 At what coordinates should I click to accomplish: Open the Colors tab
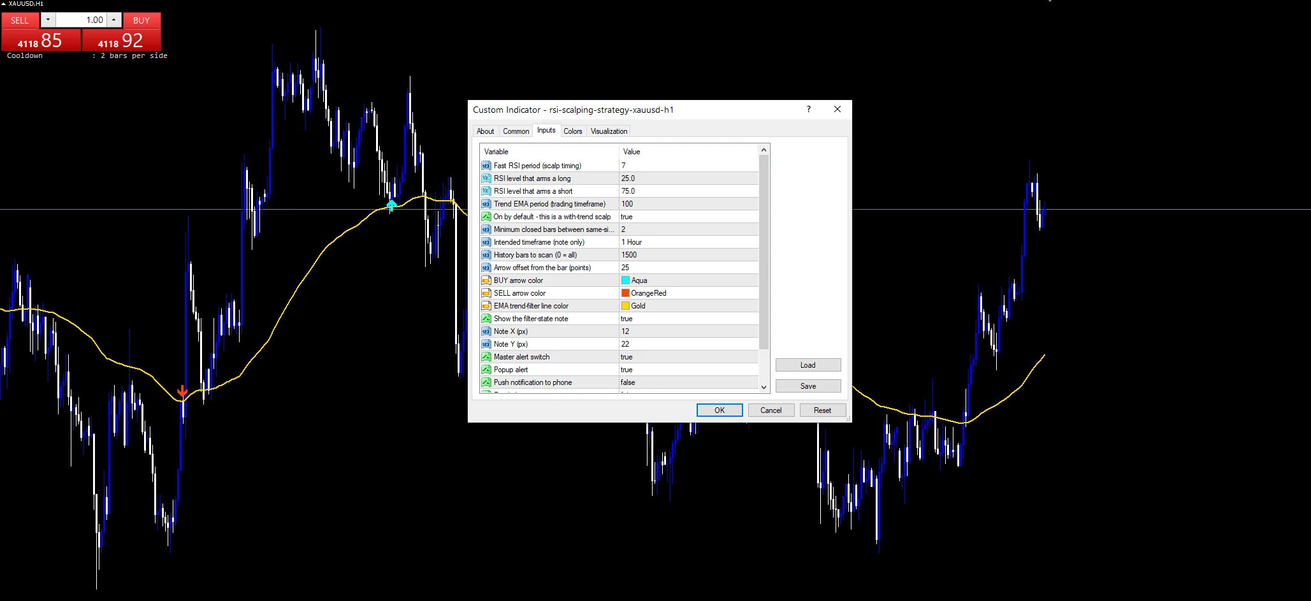572,131
